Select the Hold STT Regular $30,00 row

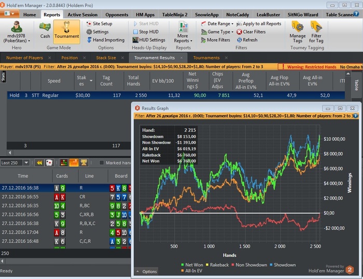click(x=176, y=95)
